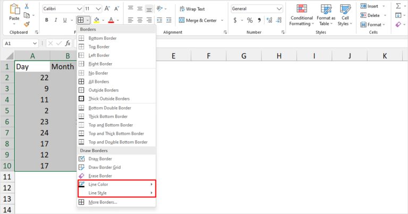
Task: Click the increase indent icon
Action: tap(169, 20)
